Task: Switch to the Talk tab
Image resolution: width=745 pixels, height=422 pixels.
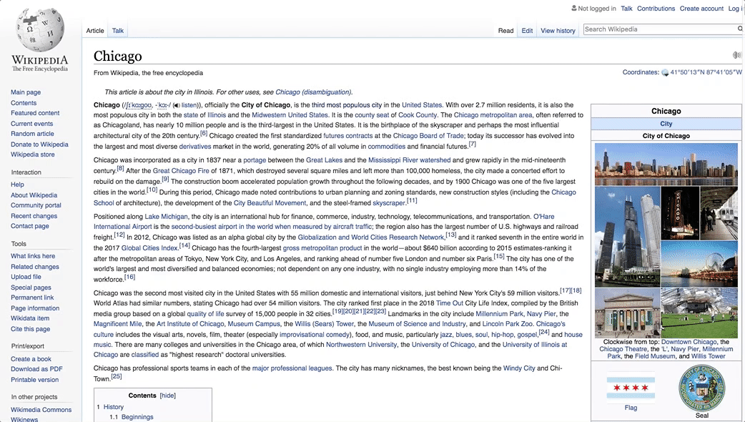Action: coord(118,31)
